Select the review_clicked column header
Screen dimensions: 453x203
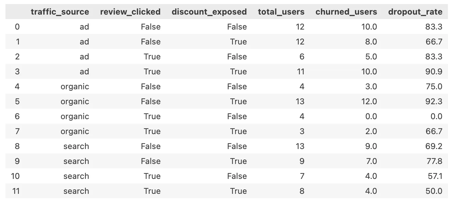coord(130,12)
